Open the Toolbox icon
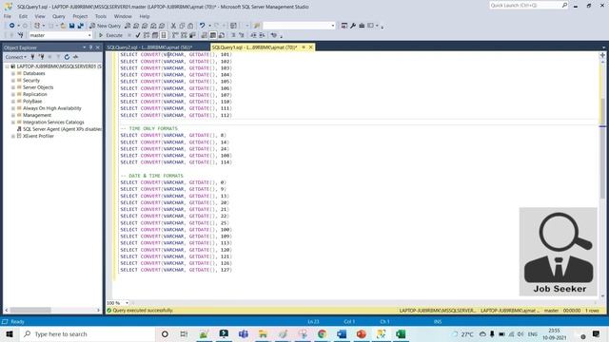This screenshot has width=609, height=342. pyautogui.click(x=362, y=26)
